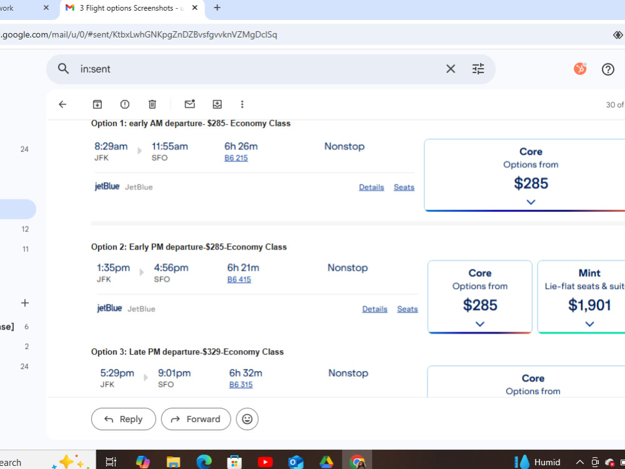Forward this email

(196, 419)
